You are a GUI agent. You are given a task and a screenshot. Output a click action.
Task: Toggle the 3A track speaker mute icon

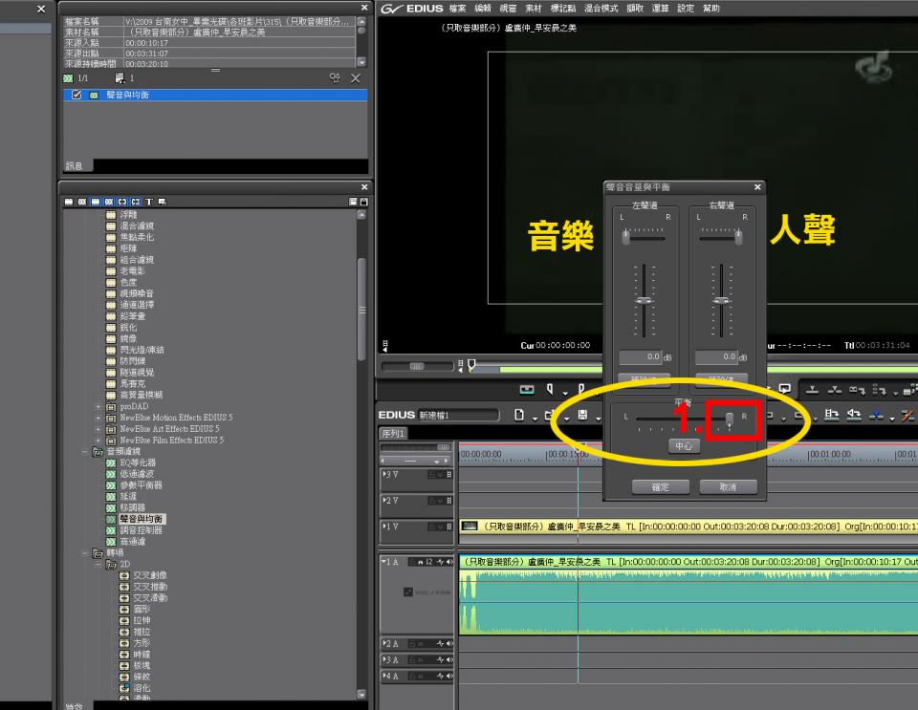(449, 659)
